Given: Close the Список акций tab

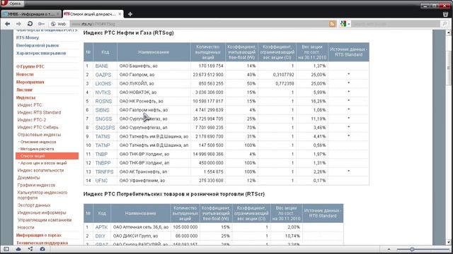Looking at the screenshot, I should [120, 14].
